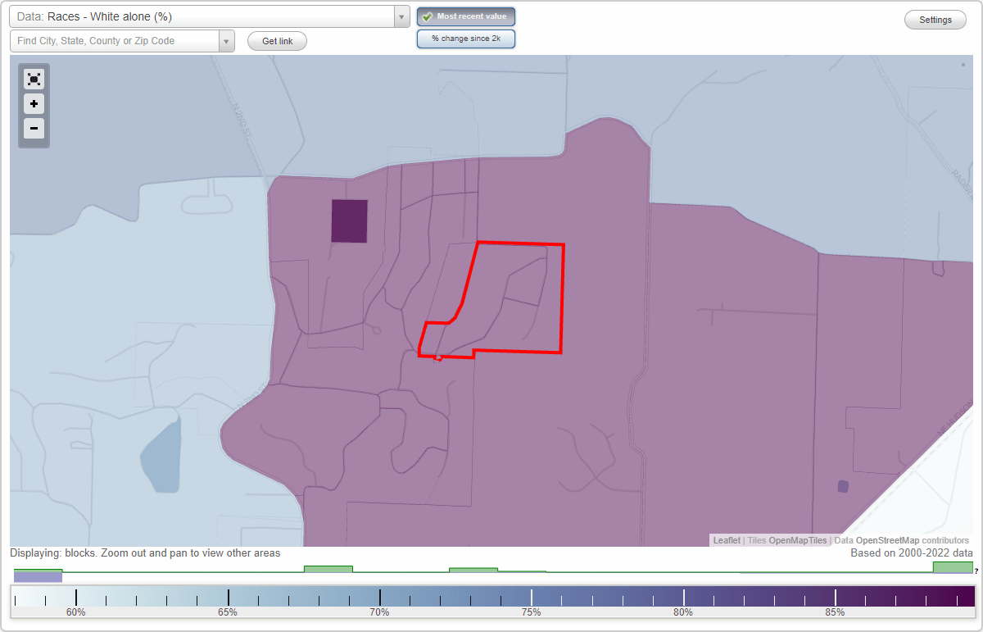Click the 'Based on 2000-2022 data' text
This screenshot has height=632, width=983.
click(911, 553)
